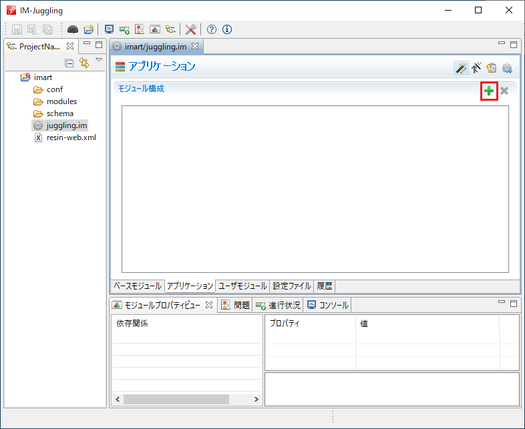Click the magic wand with pencil icon

point(461,67)
